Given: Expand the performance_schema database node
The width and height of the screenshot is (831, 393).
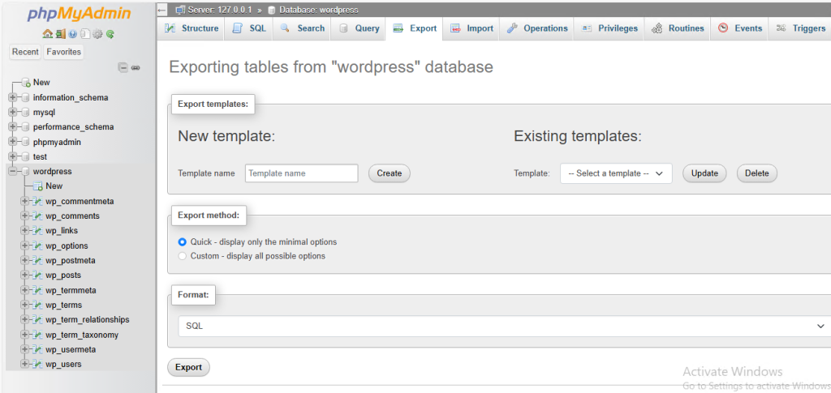Looking at the screenshot, I should coord(12,127).
